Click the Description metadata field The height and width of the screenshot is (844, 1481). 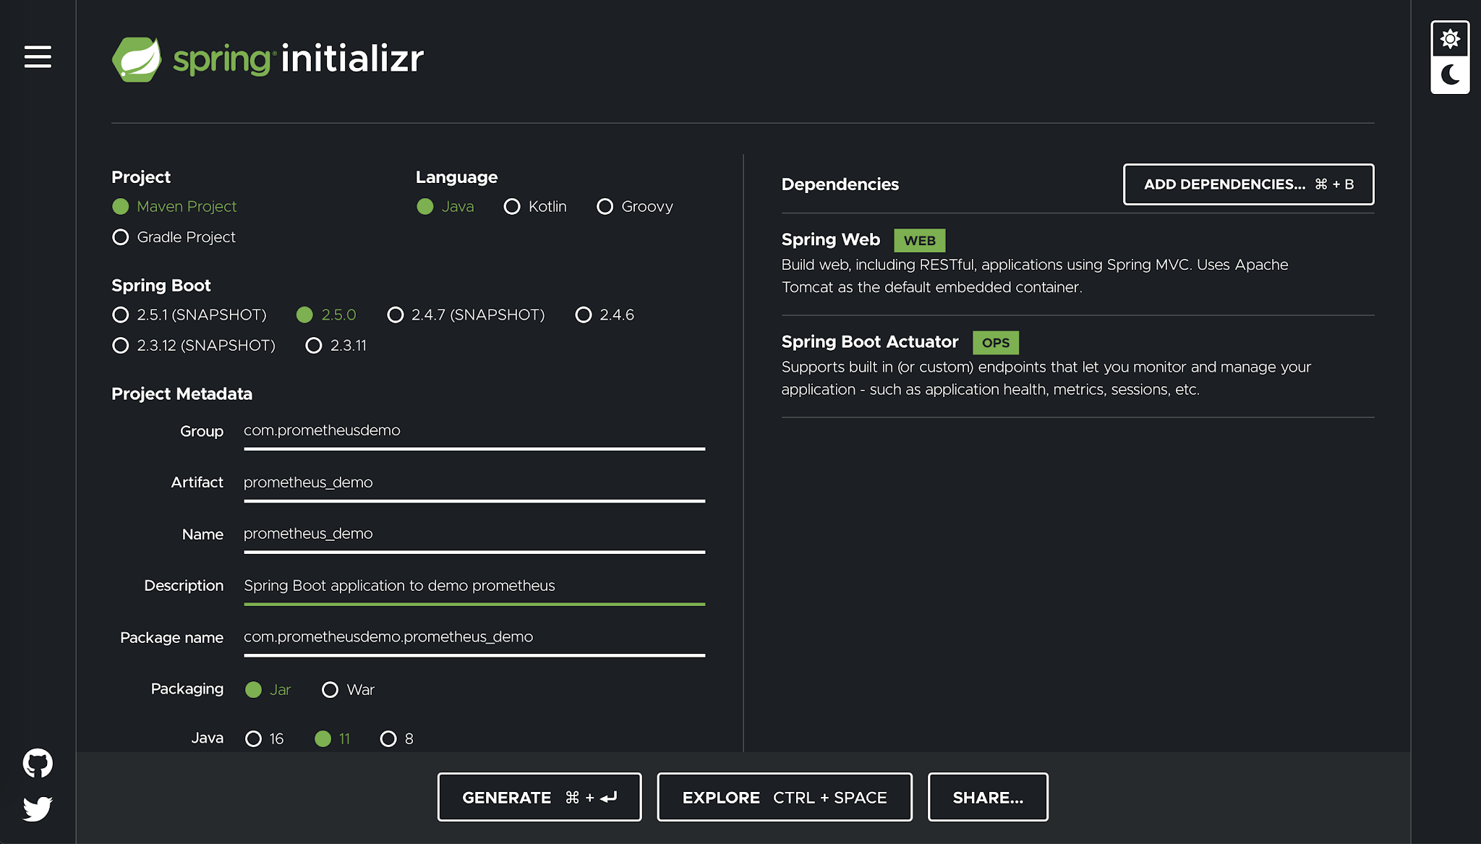(x=474, y=586)
